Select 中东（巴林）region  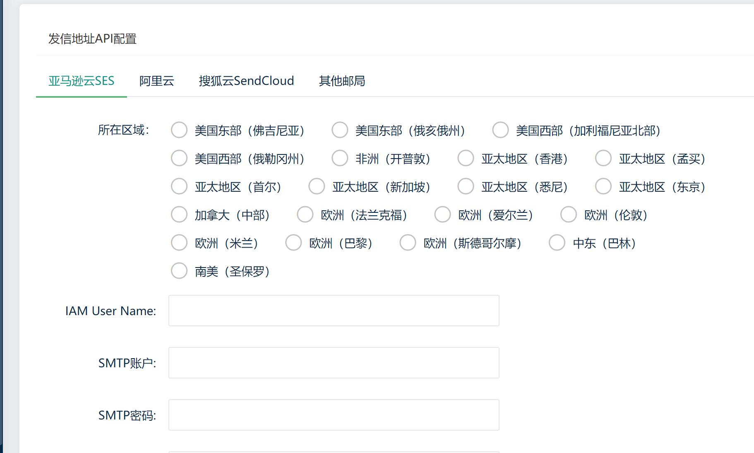point(557,243)
